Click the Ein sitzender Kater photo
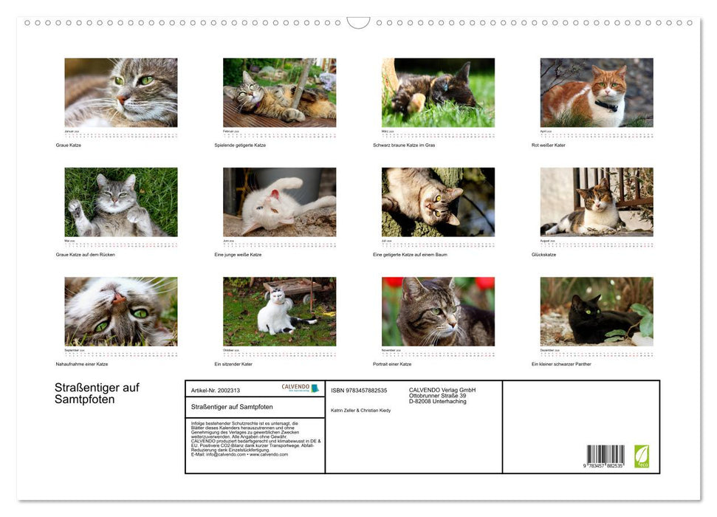This screenshot has width=717, height=517. click(279, 312)
